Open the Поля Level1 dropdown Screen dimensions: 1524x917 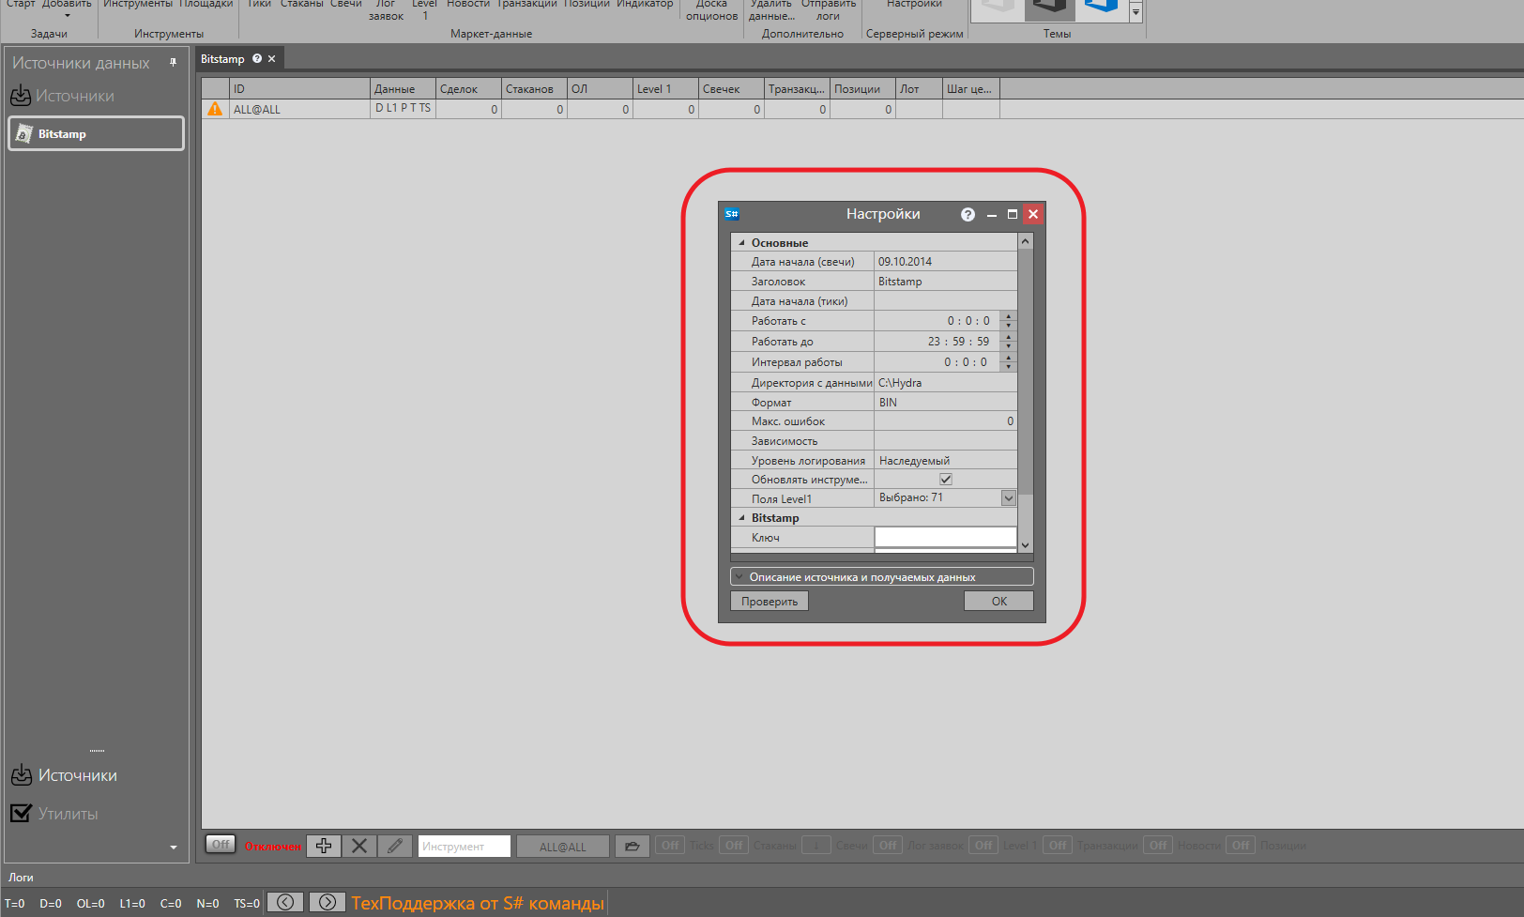[x=1009, y=498]
